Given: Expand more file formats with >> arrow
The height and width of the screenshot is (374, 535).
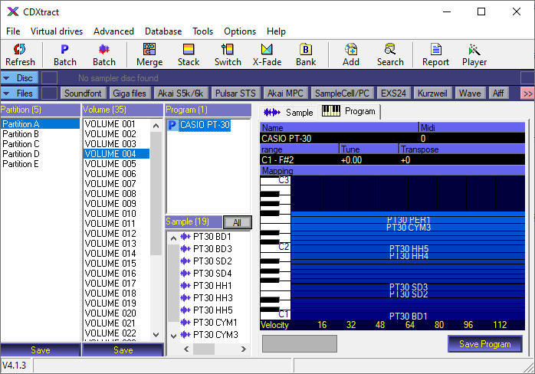Looking at the screenshot, I should click(x=527, y=93).
